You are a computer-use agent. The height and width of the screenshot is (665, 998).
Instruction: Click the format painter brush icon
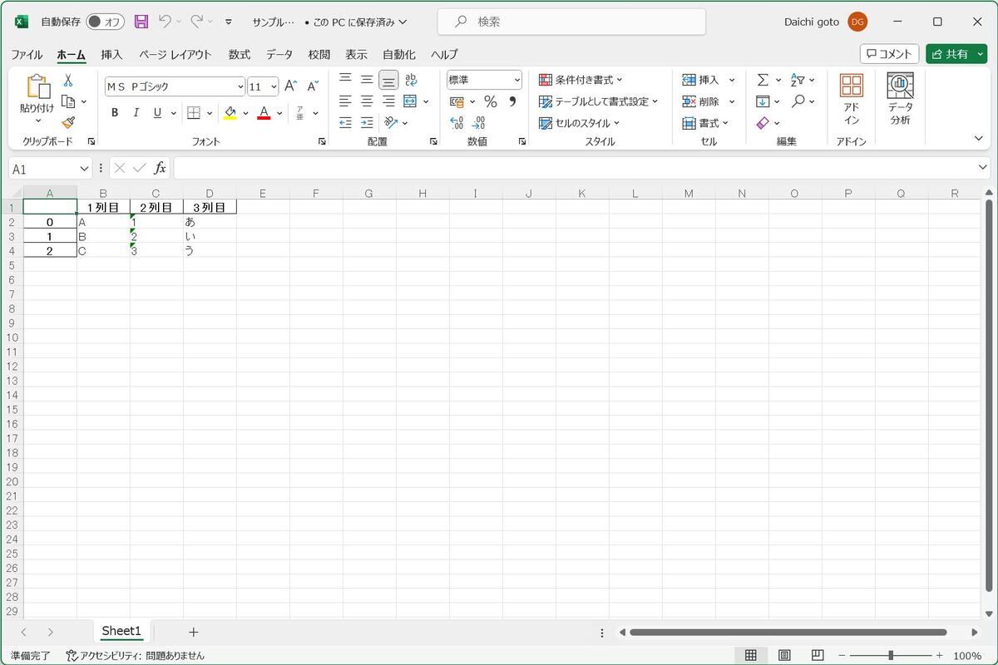pyautogui.click(x=68, y=122)
